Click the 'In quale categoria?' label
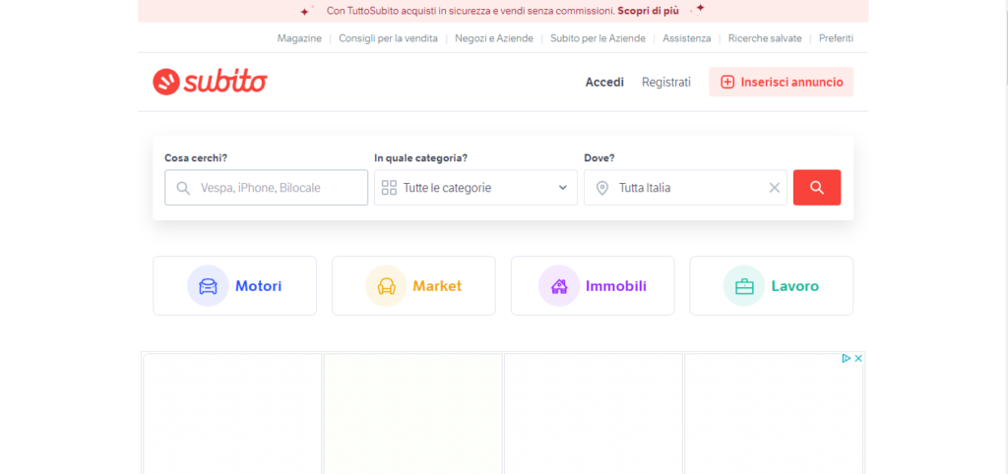This screenshot has width=1008, height=474. click(x=420, y=157)
